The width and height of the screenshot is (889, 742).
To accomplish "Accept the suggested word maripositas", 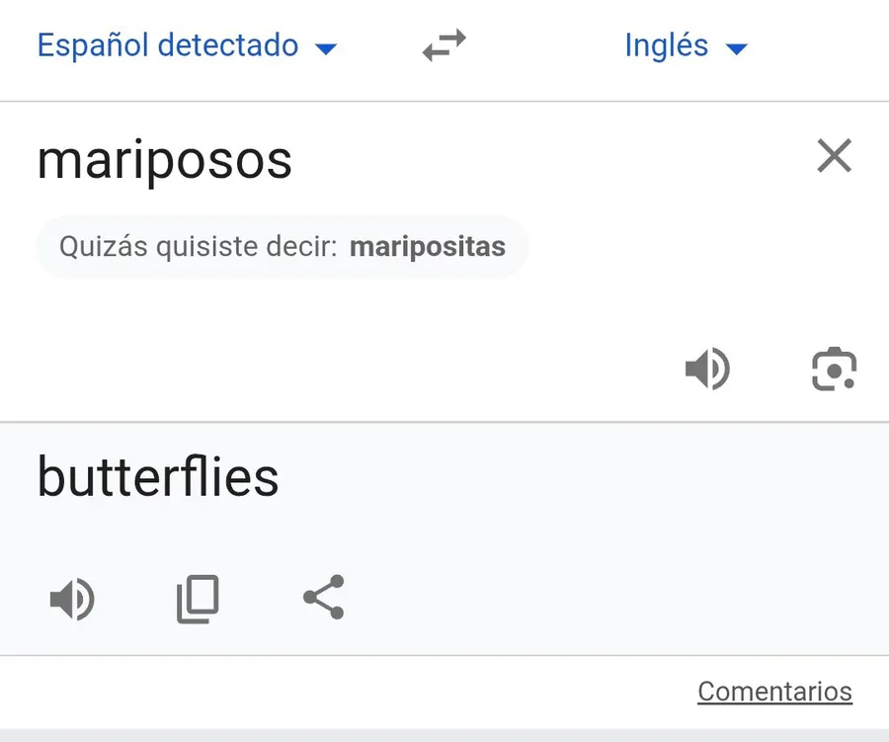I will coord(427,246).
